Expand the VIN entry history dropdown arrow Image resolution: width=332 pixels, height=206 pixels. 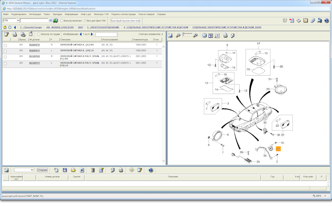click(50, 20)
